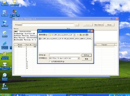
Task: Select the AVI MPEG WMV converter shortcut
Action: [x=15, y=14]
